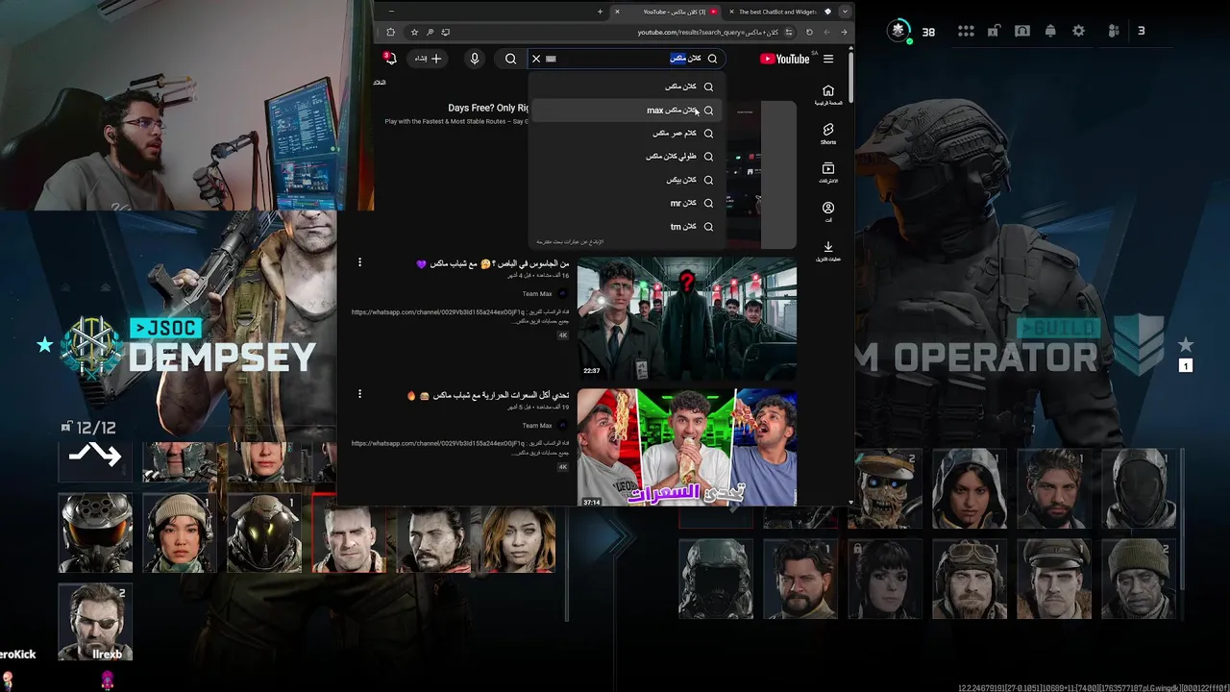Switch to The best ChatBot and Widgets tab
The width and height of the screenshot is (1230, 692).
tap(778, 12)
